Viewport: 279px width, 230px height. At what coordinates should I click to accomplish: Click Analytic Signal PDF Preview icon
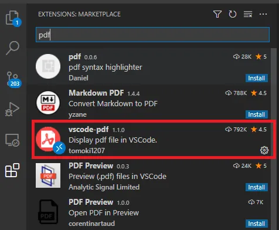click(48, 175)
